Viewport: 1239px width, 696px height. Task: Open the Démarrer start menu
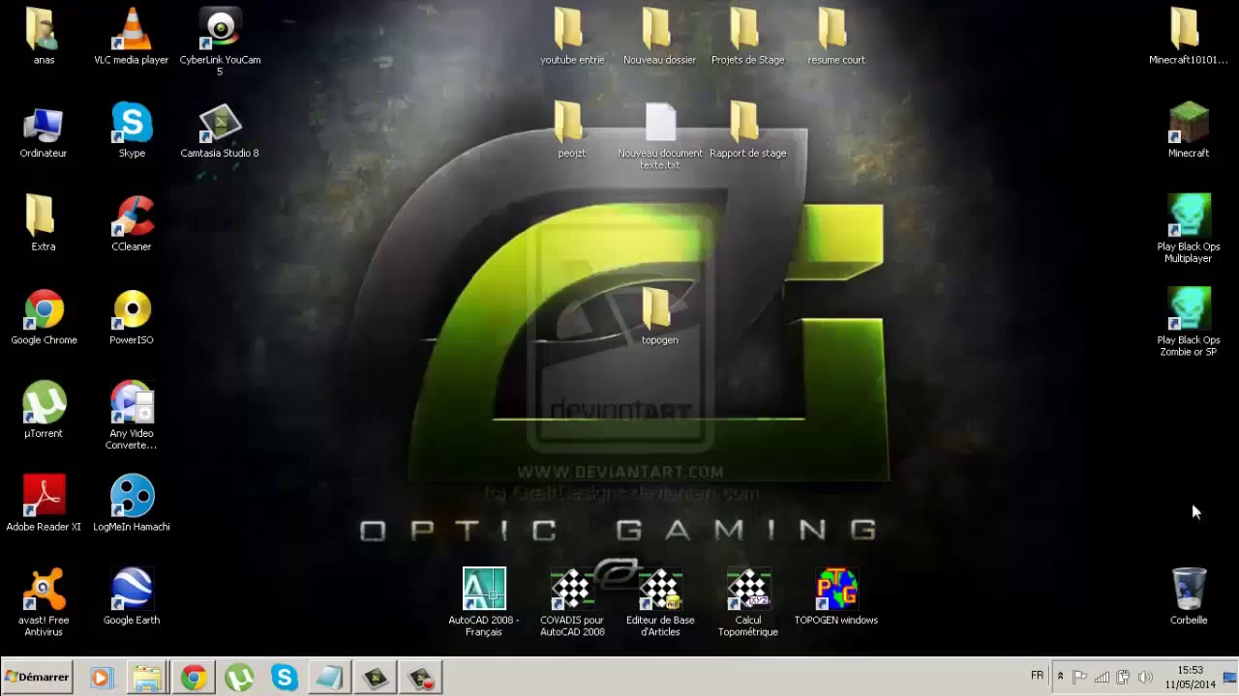(x=38, y=678)
